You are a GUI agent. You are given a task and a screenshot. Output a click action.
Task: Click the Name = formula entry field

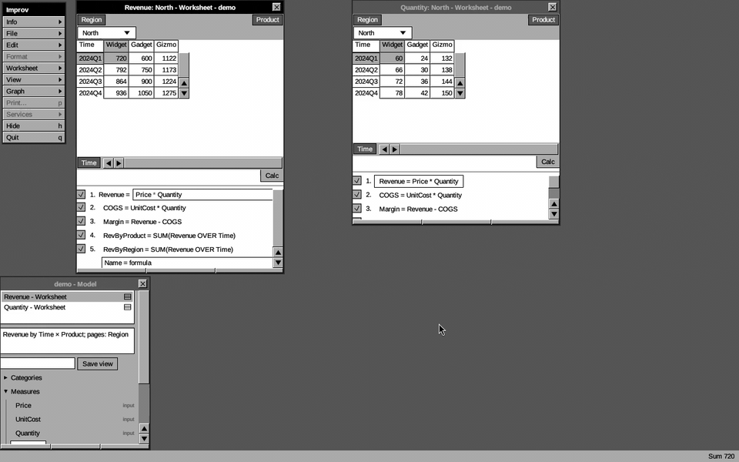tap(188, 263)
